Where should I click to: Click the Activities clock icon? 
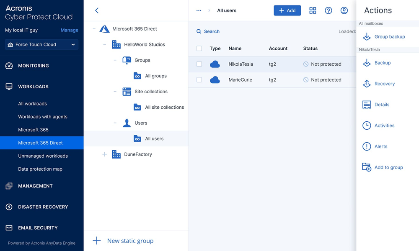pyautogui.click(x=367, y=125)
